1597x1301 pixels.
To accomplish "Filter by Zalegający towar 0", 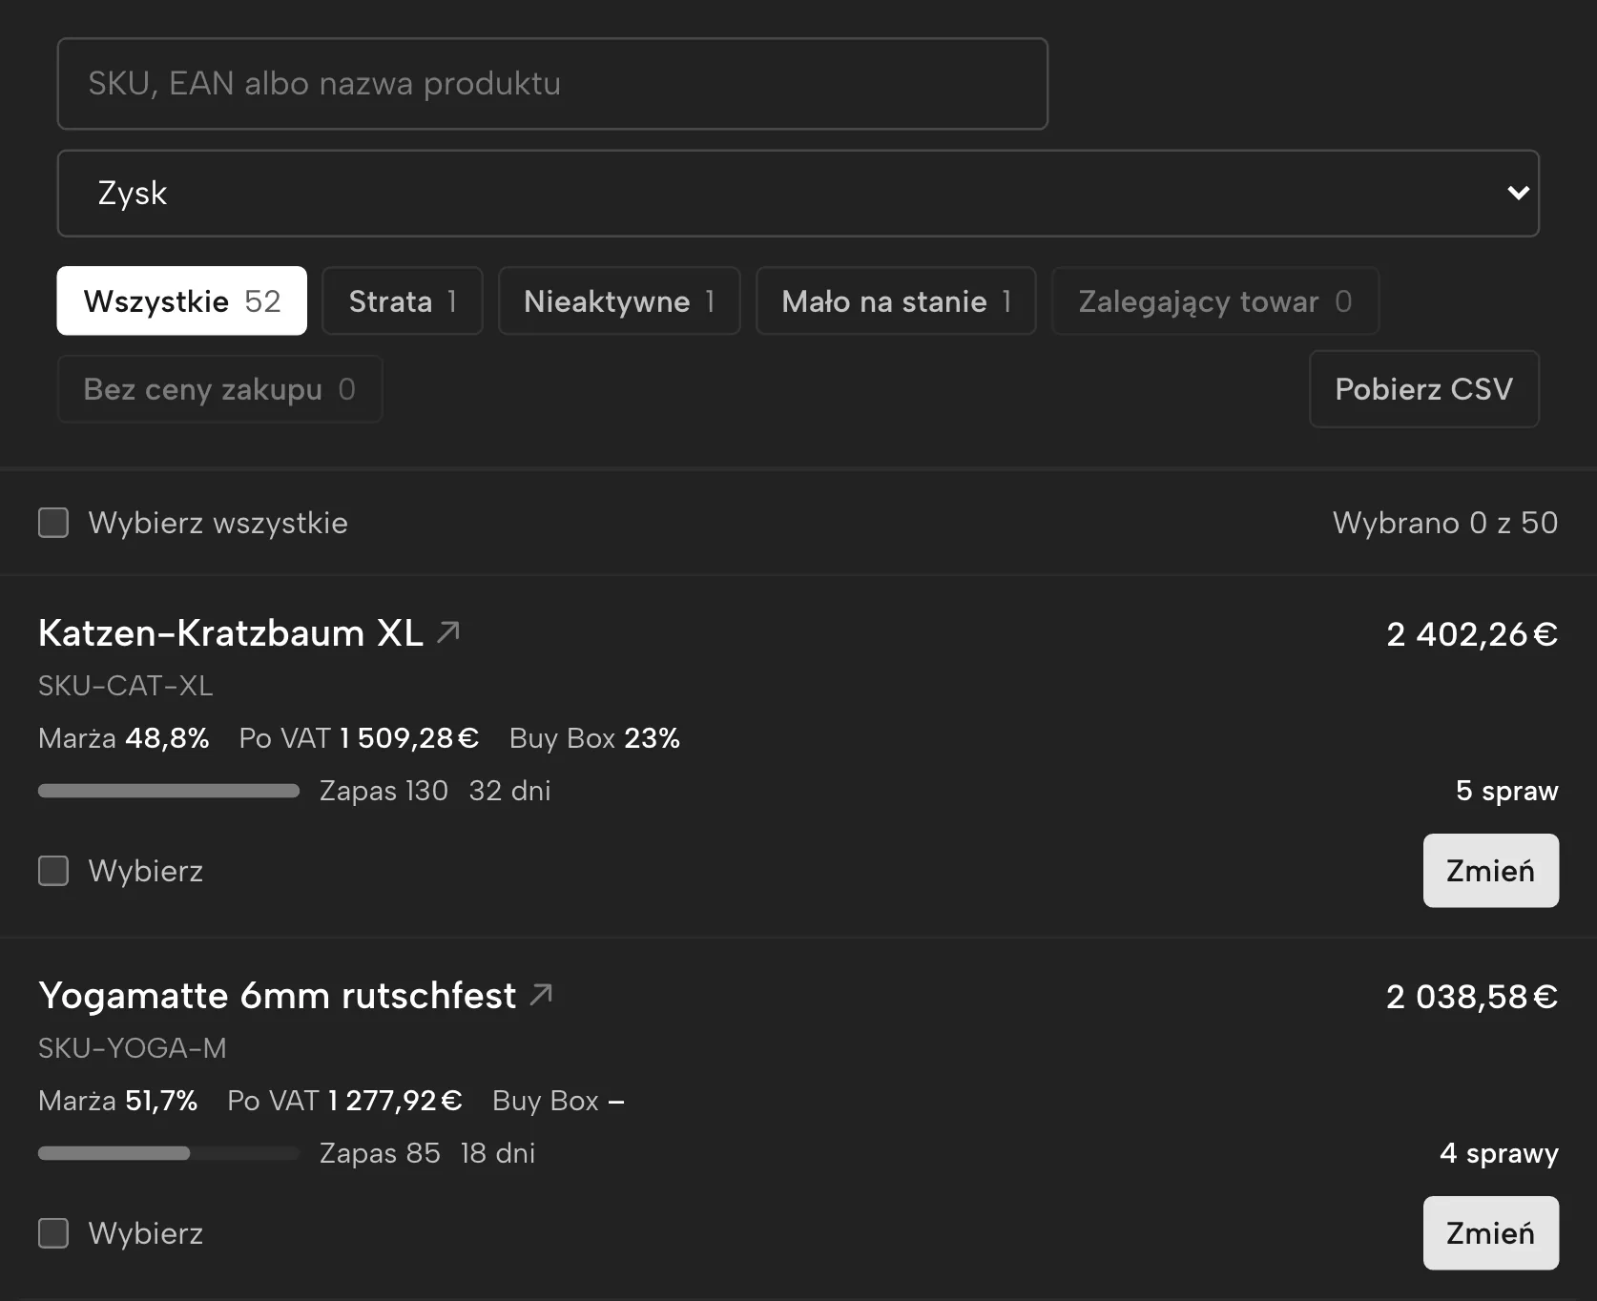I will [x=1215, y=301].
